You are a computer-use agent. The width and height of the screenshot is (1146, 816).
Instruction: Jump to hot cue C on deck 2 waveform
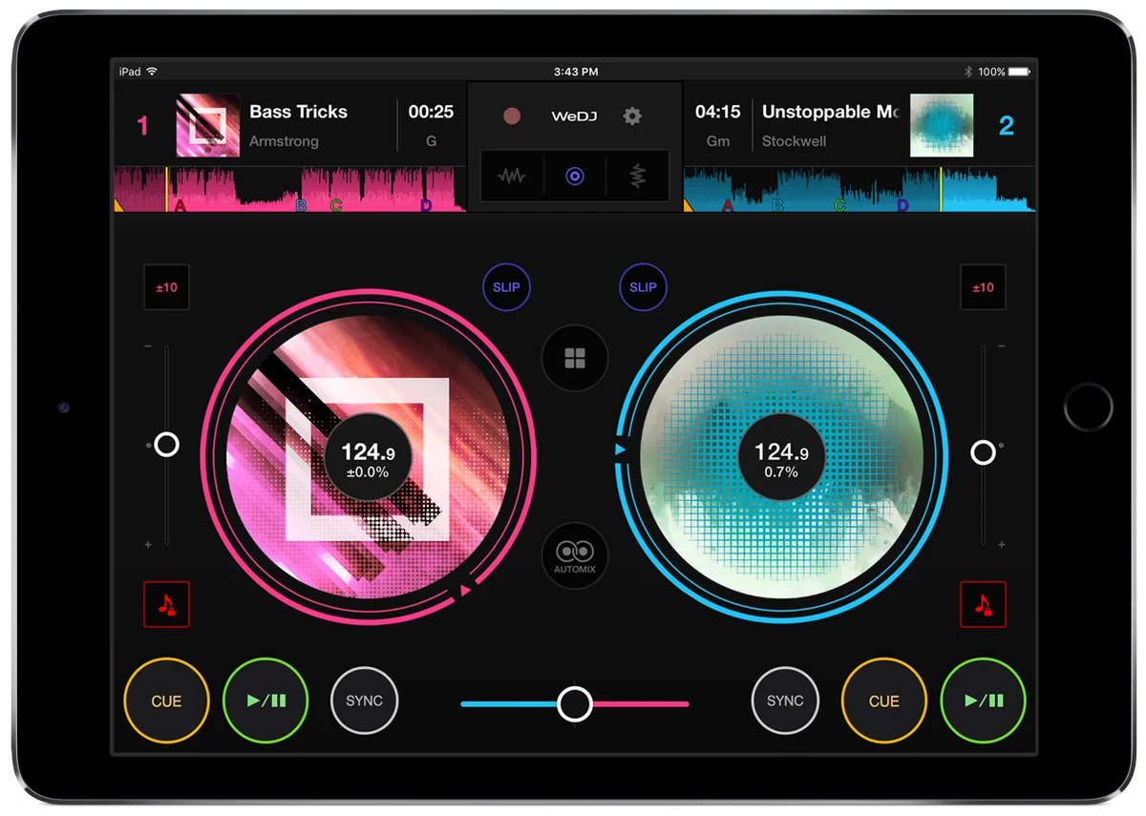point(839,205)
